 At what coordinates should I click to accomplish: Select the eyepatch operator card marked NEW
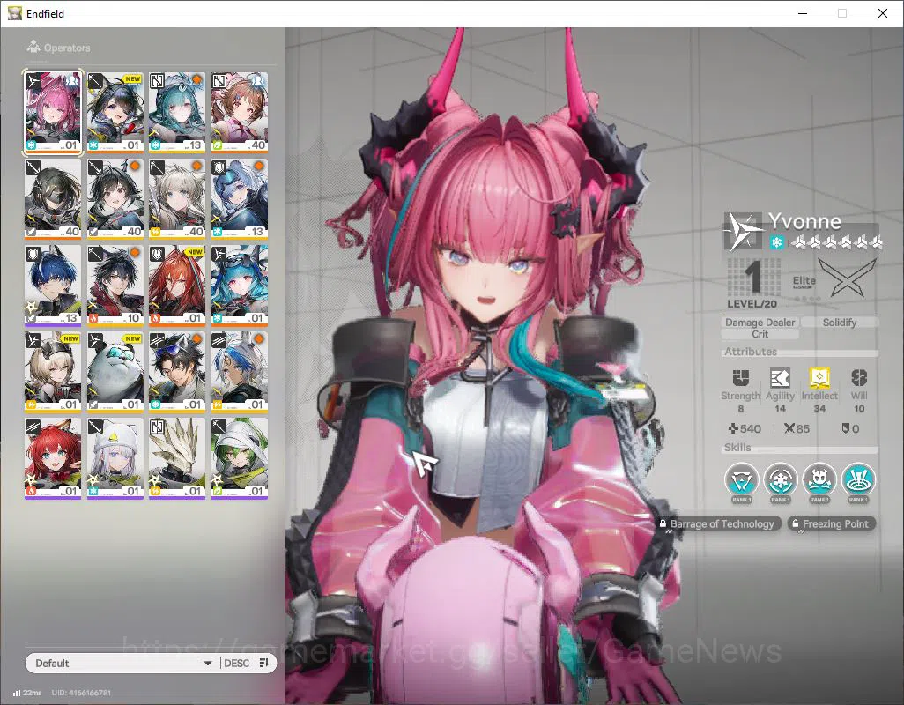115,113
